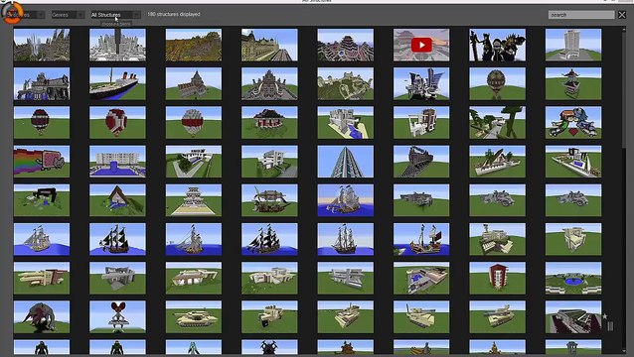Pick the church with steeple thumbnail
Image resolution: width=634 pixels, height=357 pixels.
(x=194, y=83)
